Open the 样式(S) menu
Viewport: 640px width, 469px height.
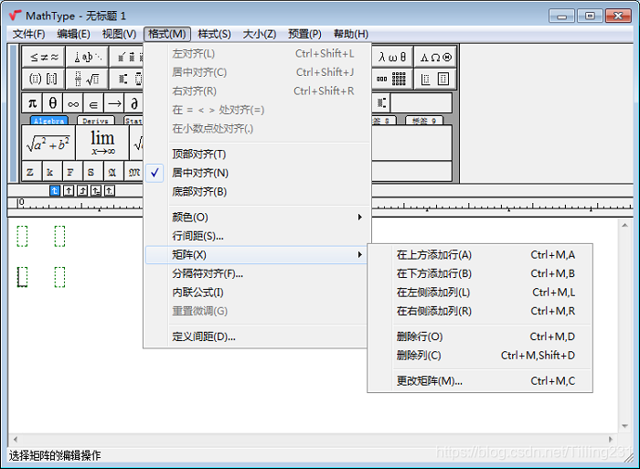[x=214, y=34]
